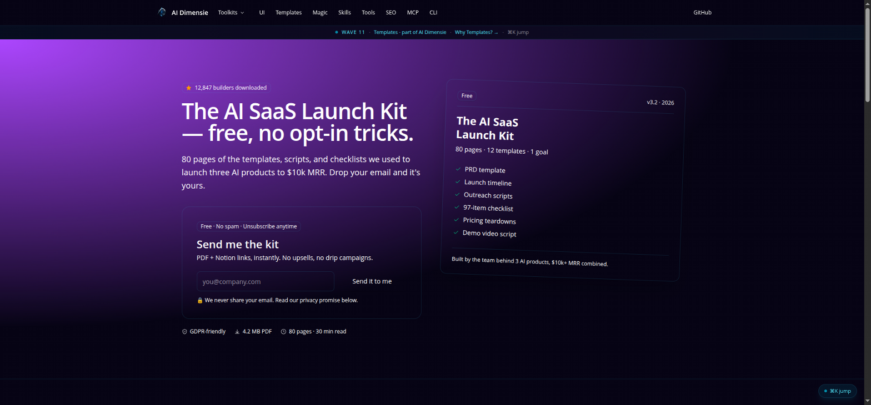The height and width of the screenshot is (405, 871).
Task: Click the lock icon by privacy note
Action: pyautogui.click(x=200, y=300)
